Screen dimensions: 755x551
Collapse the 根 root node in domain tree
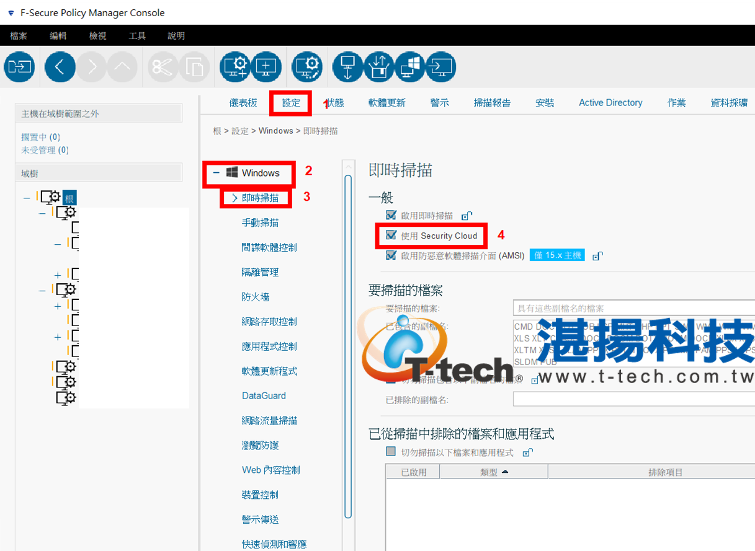click(27, 198)
